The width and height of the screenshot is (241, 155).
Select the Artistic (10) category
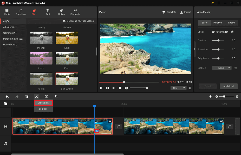(x=9, y=27)
